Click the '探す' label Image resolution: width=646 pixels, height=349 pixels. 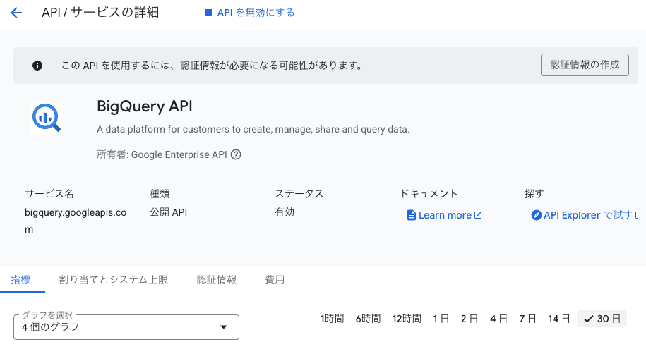[534, 194]
